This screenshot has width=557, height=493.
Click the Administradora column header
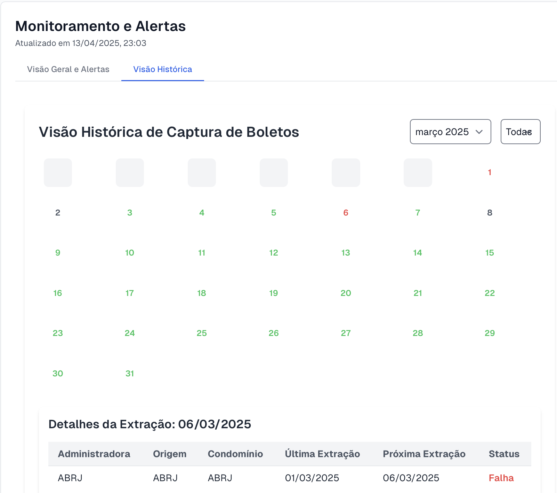tap(94, 454)
